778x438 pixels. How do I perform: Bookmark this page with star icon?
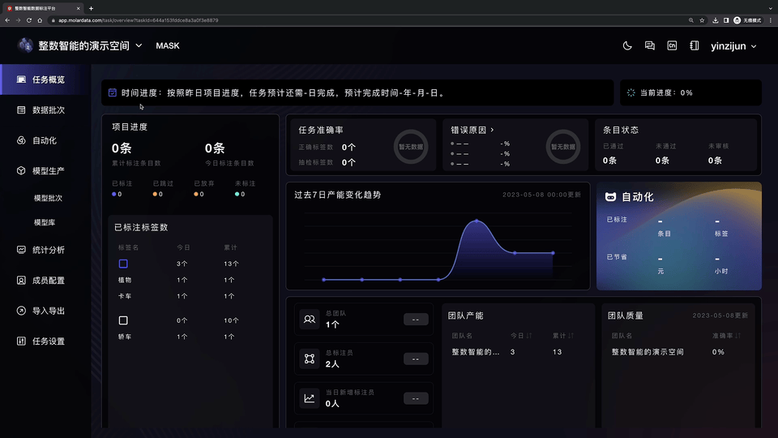point(702,20)
